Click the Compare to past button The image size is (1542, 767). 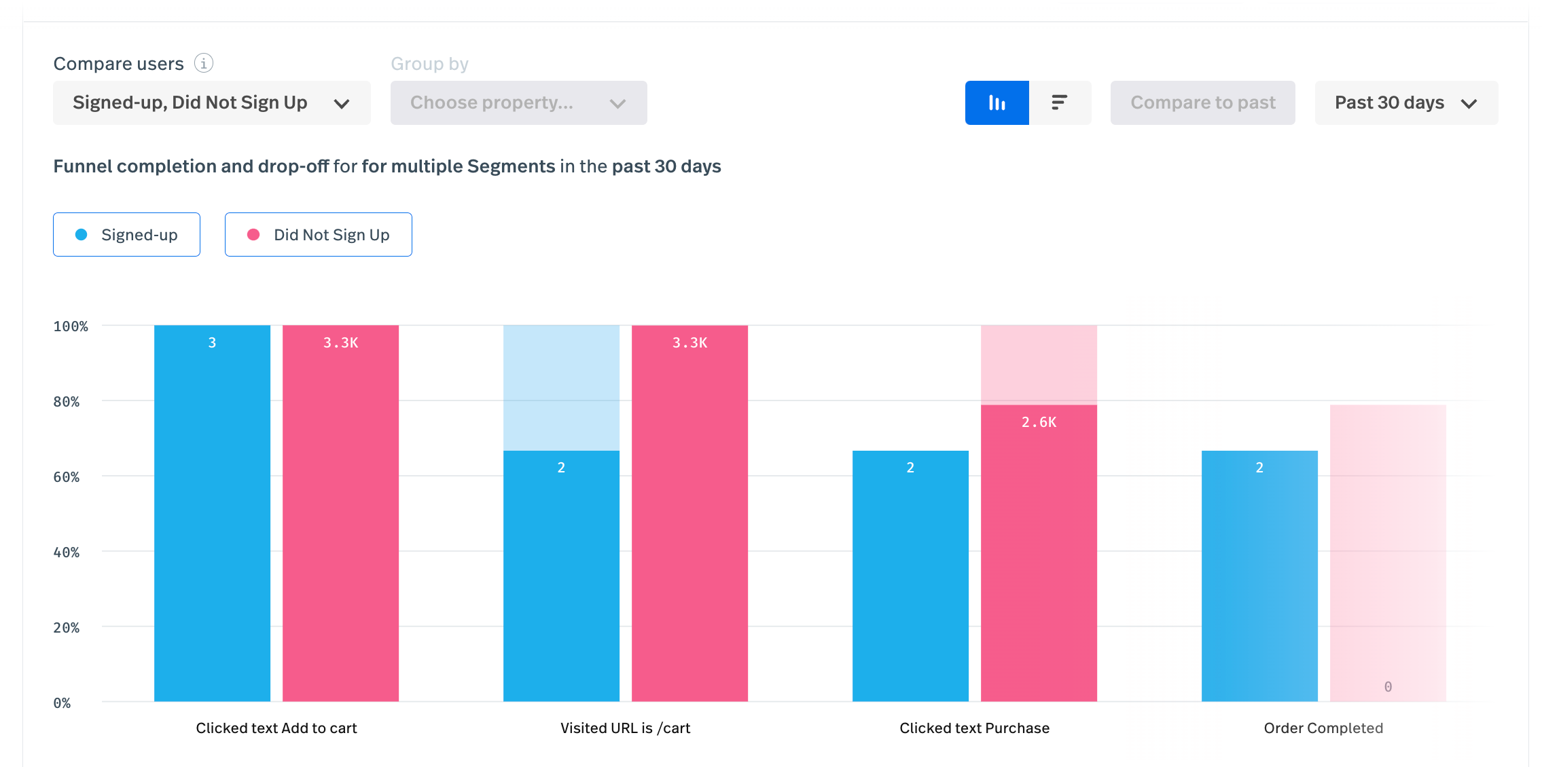[x=1202, y=102]
